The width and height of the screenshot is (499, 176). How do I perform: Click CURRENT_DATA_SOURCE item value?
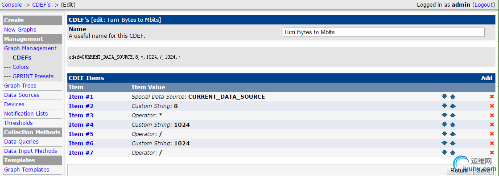coord(227,97)
